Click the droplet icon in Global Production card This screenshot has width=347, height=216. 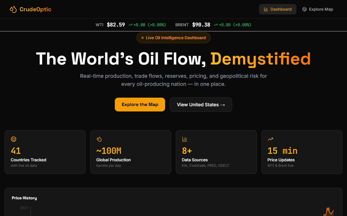[99, 139]
